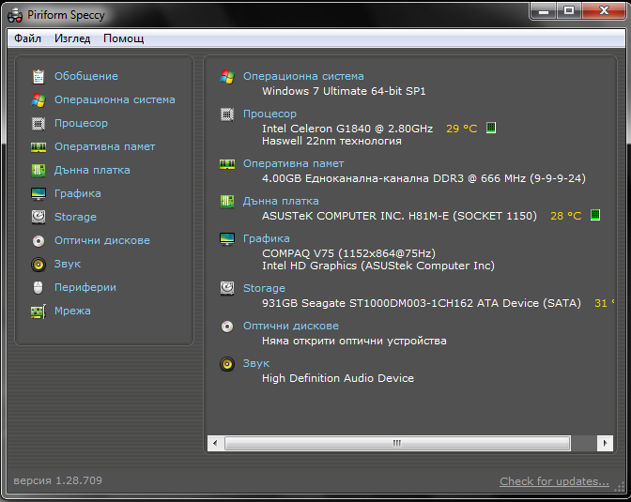The width and height of the screenshot is (631, 502).
Task: Click RAM icon in summary panel
Action: click(227, 163)
